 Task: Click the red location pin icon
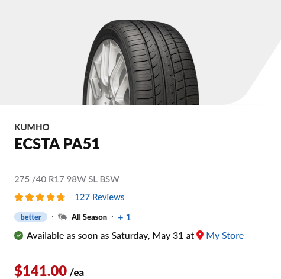pyautogui.click(x=200, y=235)
